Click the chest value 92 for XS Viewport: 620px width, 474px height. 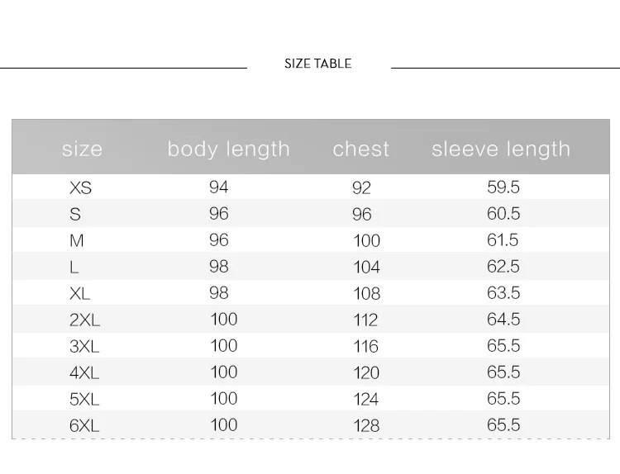[x=362, y=188]
